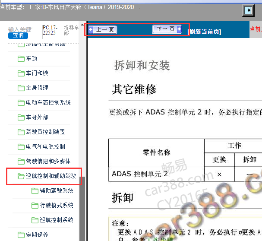Collapse the 巡航控制和辅助驾驶 folder

(51, 176)
